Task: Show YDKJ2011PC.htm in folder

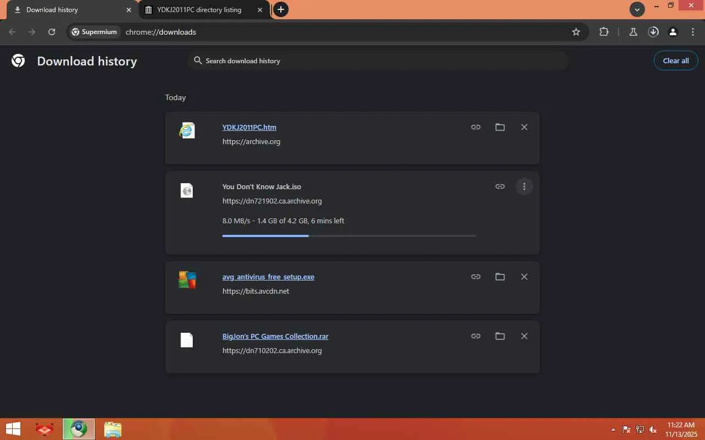Action: (x=500, y=127)
